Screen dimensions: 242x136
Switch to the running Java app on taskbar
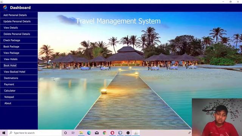point(136,133)
